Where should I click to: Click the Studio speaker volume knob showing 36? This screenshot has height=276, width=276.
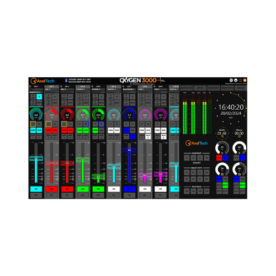tap(222, 148)
